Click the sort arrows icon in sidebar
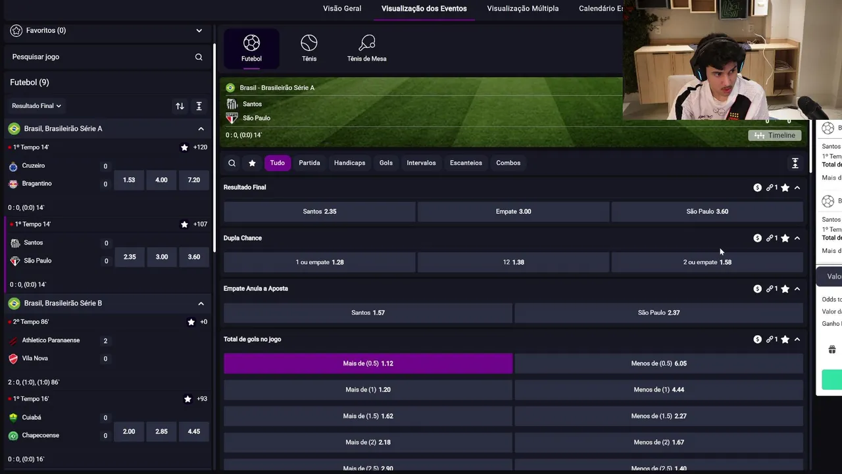The height and width of the screenshot is (474, 842). [x=180, y=106]
